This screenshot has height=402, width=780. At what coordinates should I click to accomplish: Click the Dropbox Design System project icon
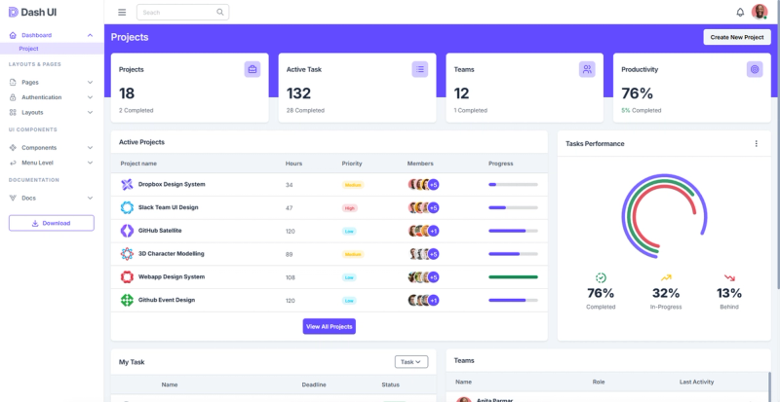tap(128, 184)
